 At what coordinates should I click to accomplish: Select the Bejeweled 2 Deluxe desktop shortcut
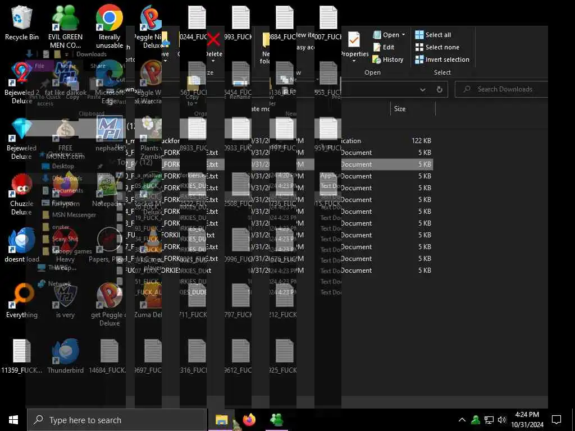[22, 83]
